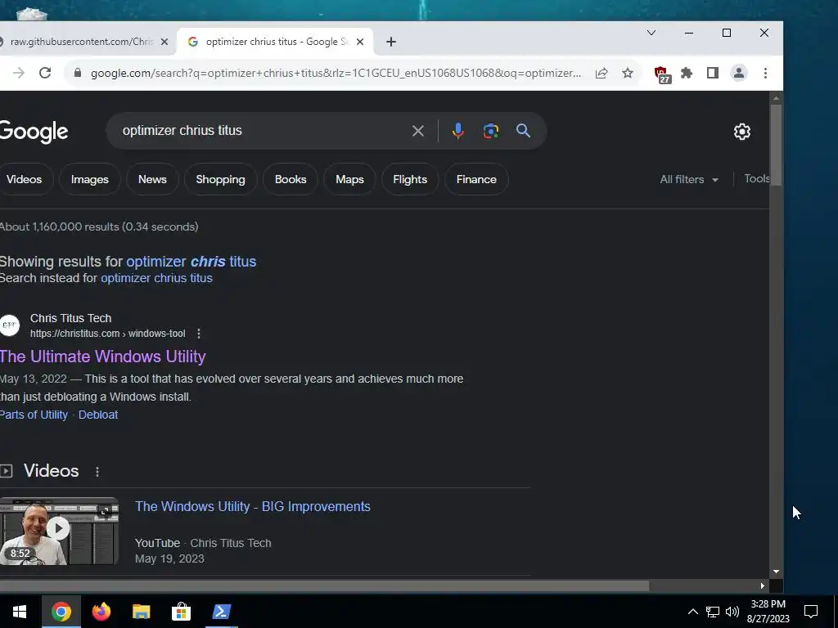Image resolution: width=838 pixels, height=628 pixels.
Task: Toggle the browser side panel
Action: click(x=713, y=73)
